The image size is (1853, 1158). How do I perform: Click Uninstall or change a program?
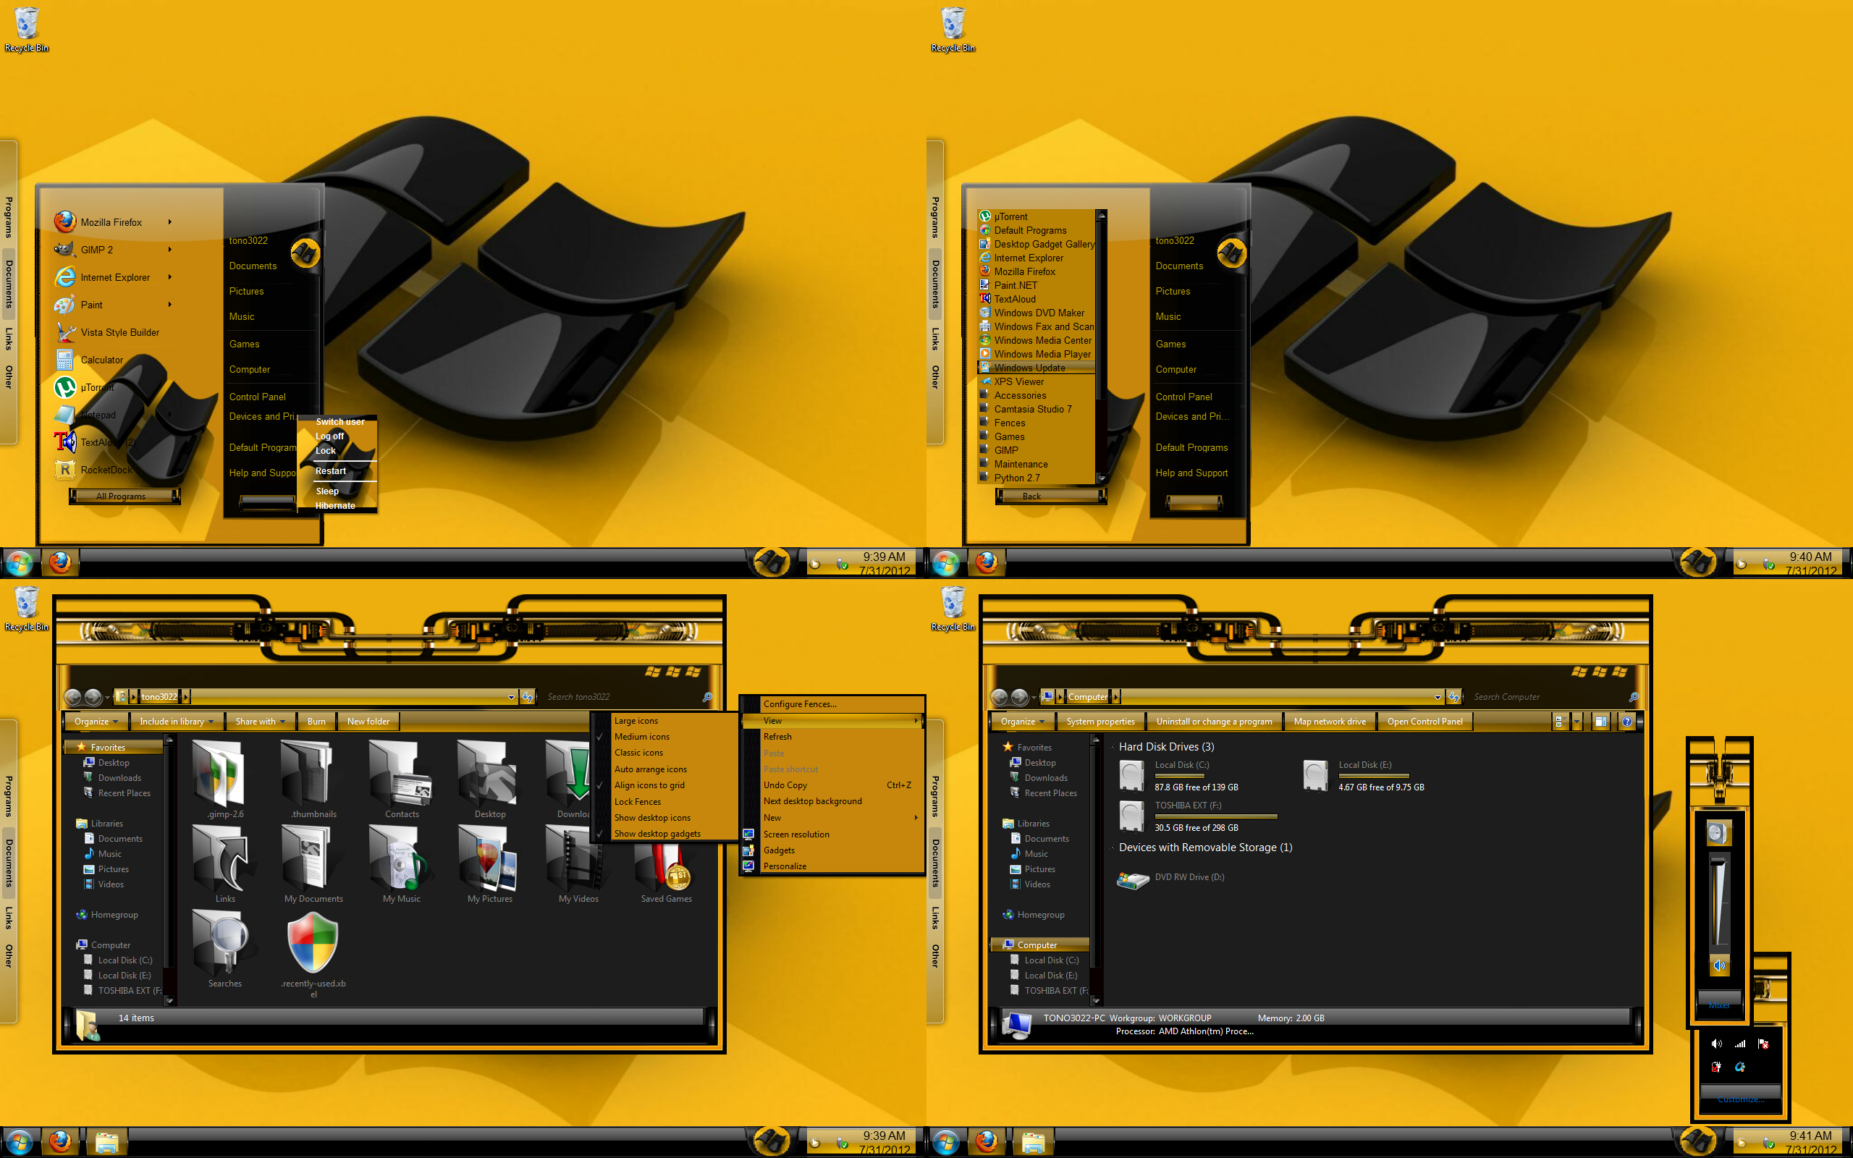tap(1214, 722)
